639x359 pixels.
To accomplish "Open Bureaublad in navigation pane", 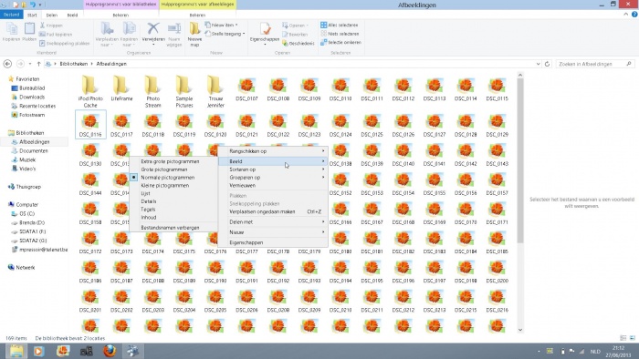I will (32, 87).
